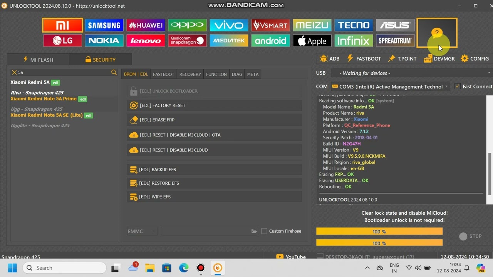
Task: Select the RECOVERY tab
Action: point(190,74)
